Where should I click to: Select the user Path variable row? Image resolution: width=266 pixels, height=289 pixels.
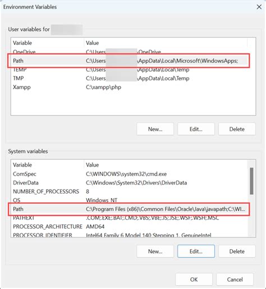pyautogui.click(x=129, y=61)
